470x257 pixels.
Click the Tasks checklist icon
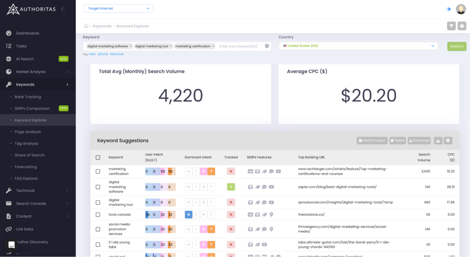tap(9, 46)
